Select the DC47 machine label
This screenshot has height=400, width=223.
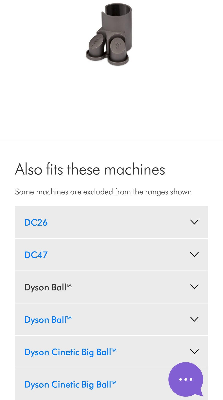coord(36,255)
